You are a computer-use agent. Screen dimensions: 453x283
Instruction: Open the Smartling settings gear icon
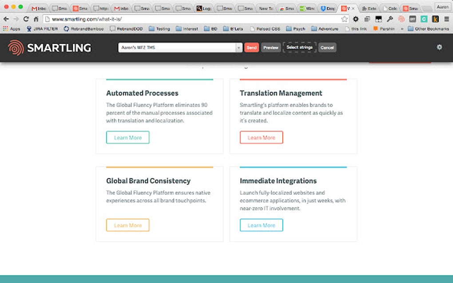(439, 47)
